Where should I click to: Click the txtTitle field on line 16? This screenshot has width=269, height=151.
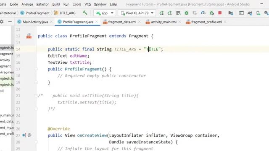coord(79,62)
